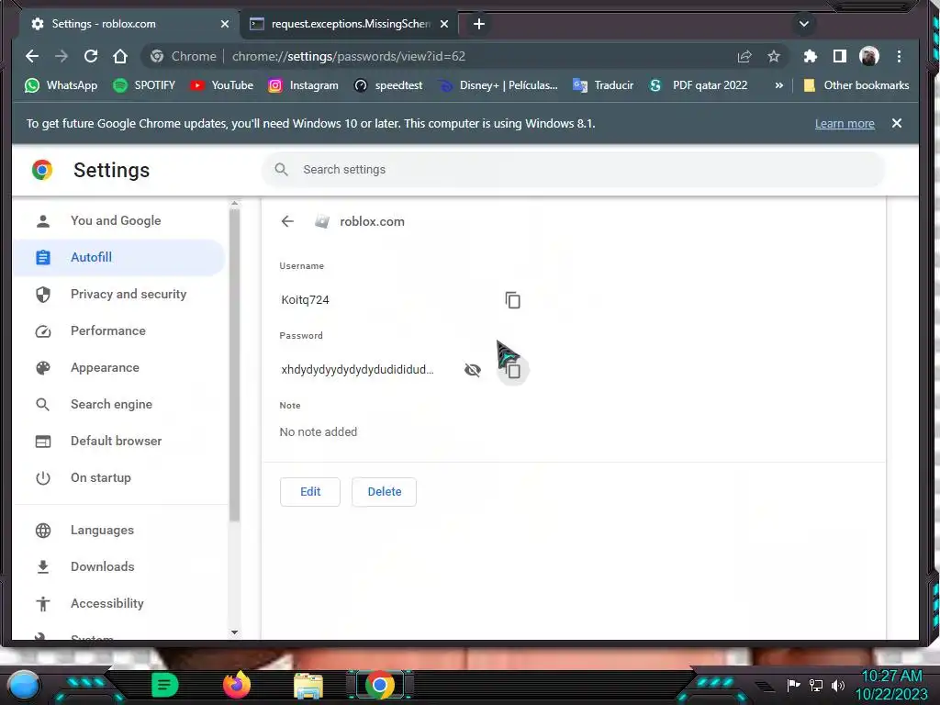
Task: Navigate back in Chrome
Action: [x=32, y=56]
